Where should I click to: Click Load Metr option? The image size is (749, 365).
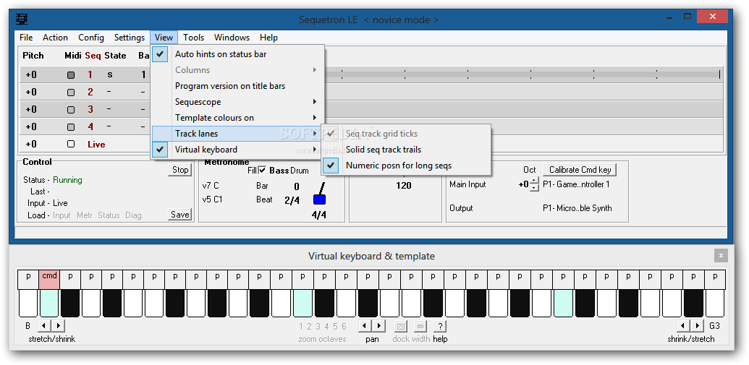point(85,215)
